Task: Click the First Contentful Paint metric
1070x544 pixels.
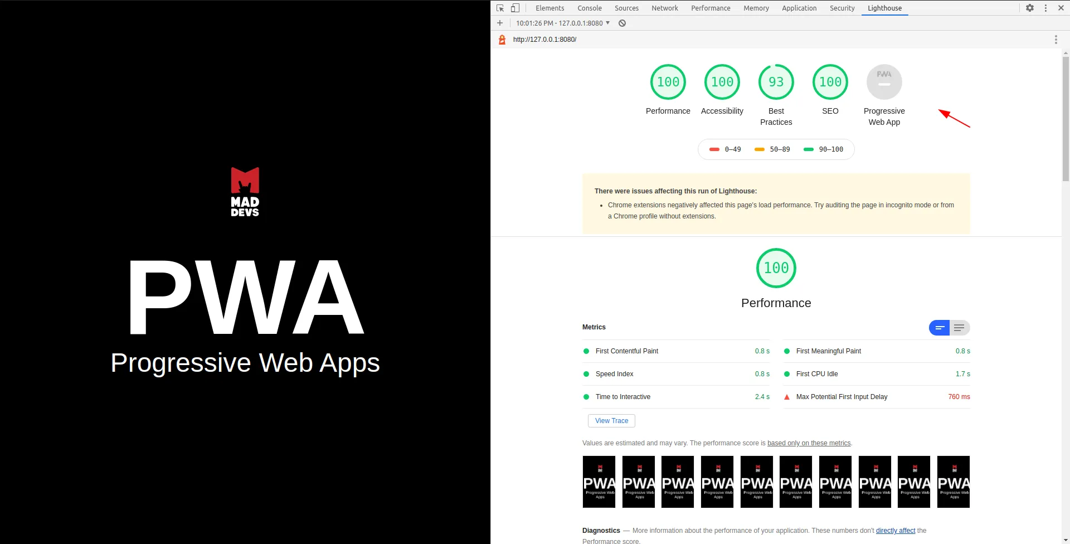Action: [676, 351]
